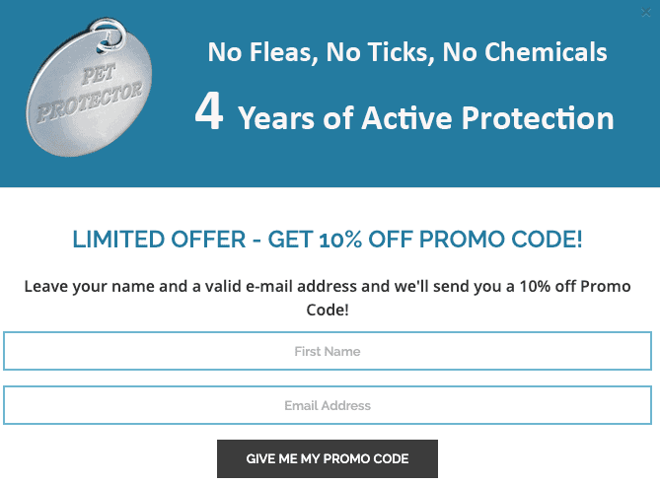Click the 'LIMITED OFFER' heading text
Image resolution: width=660 pixels, height=484 pixels.
(x=159, y=240)
